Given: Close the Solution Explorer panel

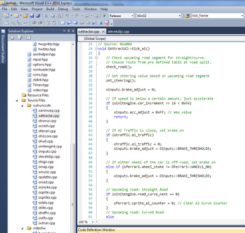Looking at the screenshot, I should coord(73,31).
